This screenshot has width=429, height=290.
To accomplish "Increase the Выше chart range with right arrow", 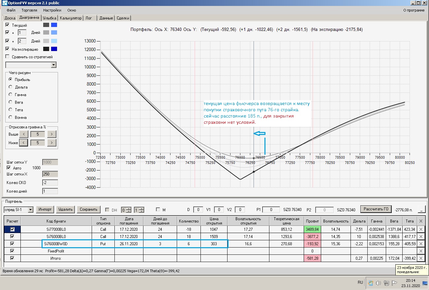I will point(52,134).
